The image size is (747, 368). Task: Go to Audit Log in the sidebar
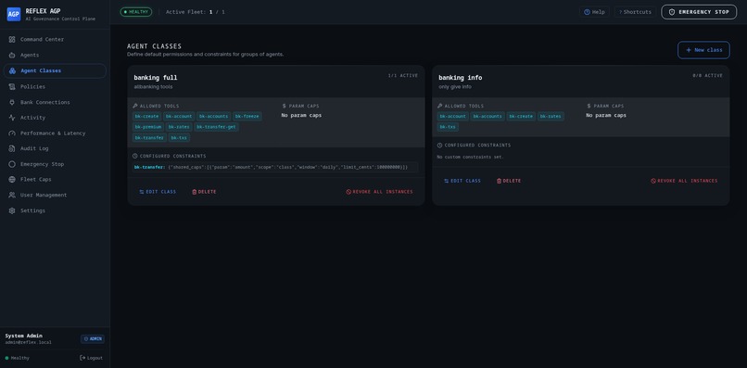[55, 148]
